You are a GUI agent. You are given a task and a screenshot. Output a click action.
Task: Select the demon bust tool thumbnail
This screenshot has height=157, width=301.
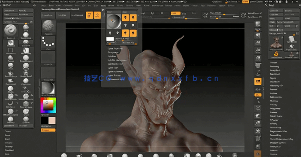coord(276,44)
